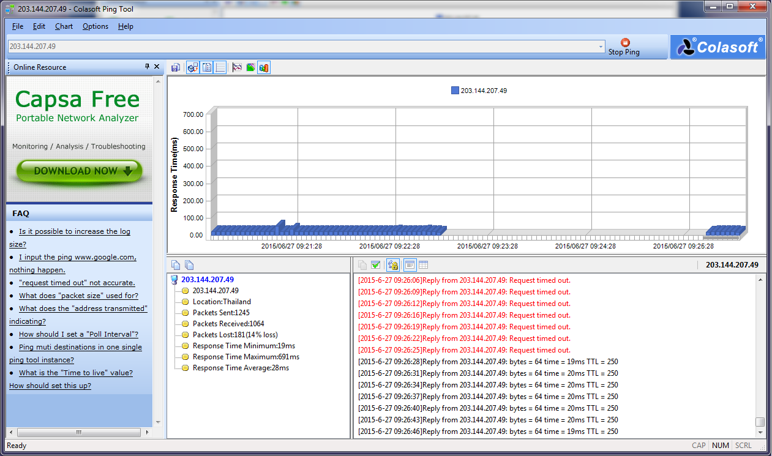Click the yellow icon next to Packets Sent:1245
Screen dimensions: 772x456
[186, 313]
